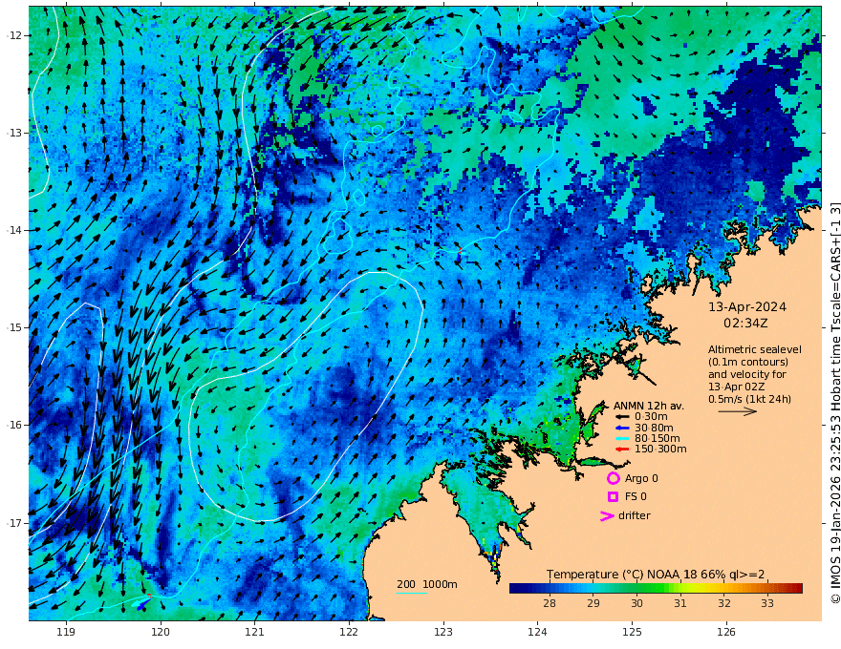Click the colorbar tick label '30'

636,603
